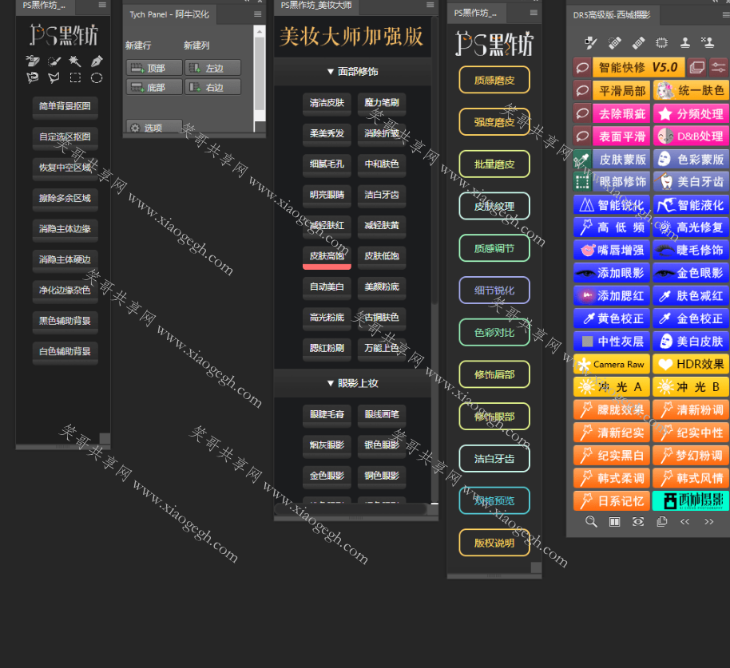Click the lasso icon beside 去除瑕疵
Viewport: 730px width, 668px height.
point(582,113)
